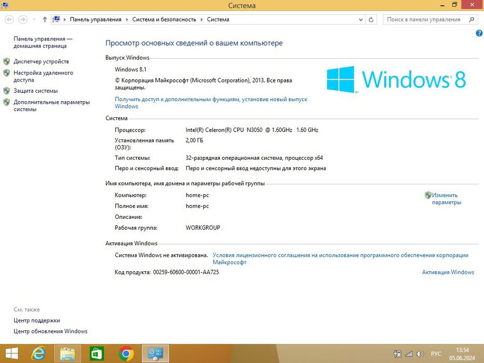Open help via the blue question mark
The width and height of the screenshot is (484, 363).
(479, 33)
